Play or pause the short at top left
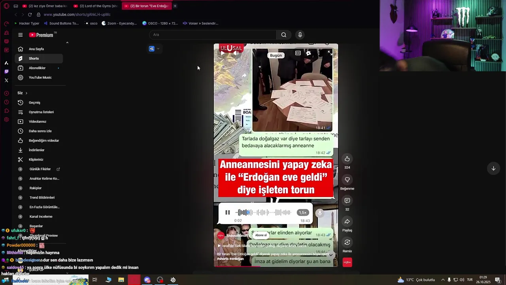Screen dimensions: 506x285 pos(223,53)
